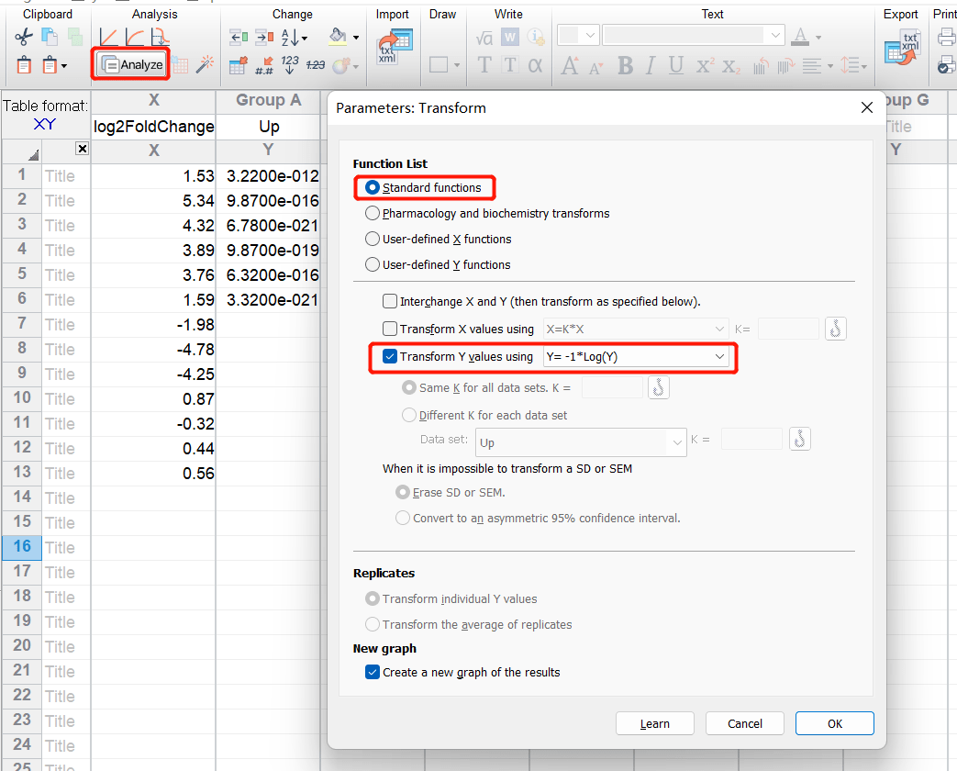Open the Y= -1*Log(Y) function dropdown

click(636, 357)
